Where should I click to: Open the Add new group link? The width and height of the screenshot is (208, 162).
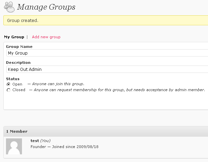tap(46, 37)
